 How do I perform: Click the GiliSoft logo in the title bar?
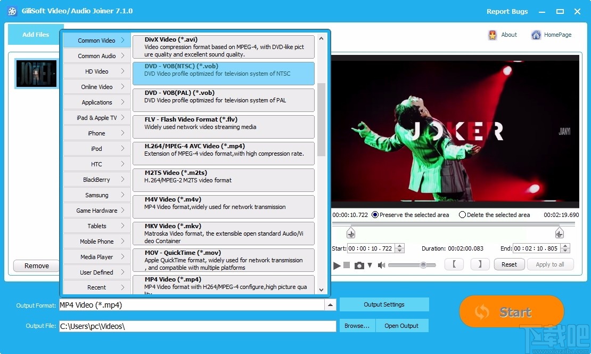12,11
